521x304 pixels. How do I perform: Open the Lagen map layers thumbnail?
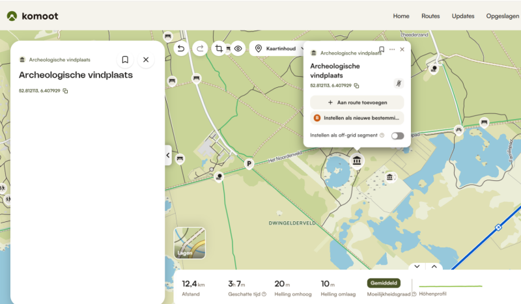(190, 243)
